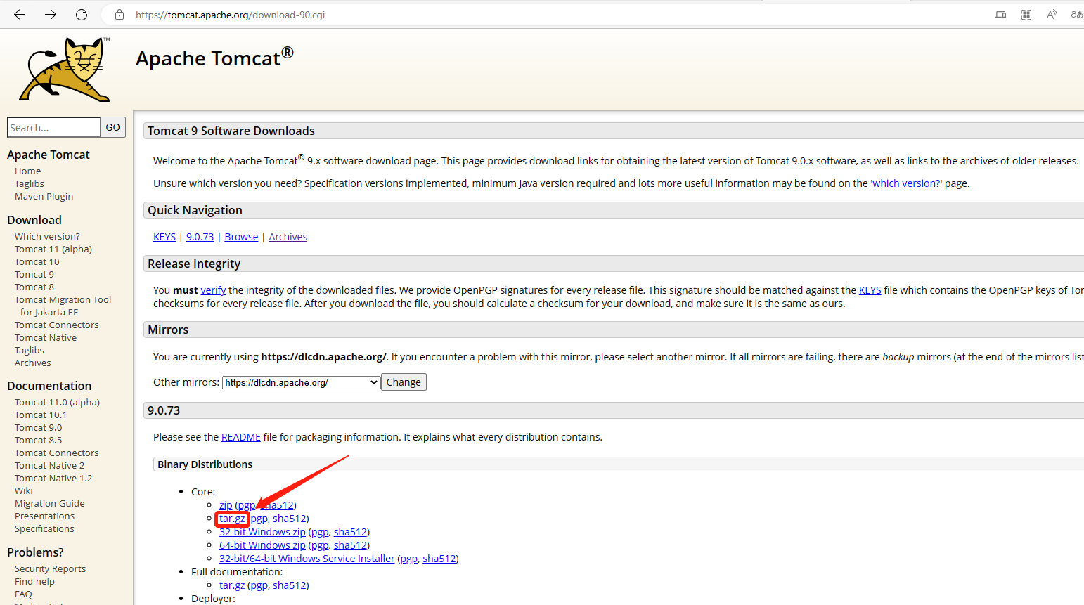The width and height of the screenshot is (1084, 605).
Task: View site info via the lock icon
Action: click(120, 15)
